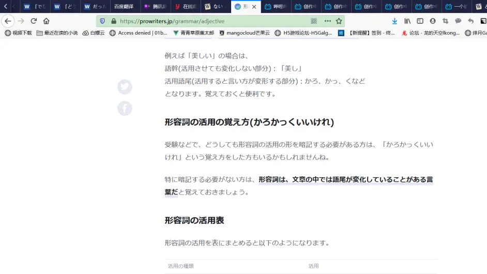Open the library bookshelf icon

(407, 21)
